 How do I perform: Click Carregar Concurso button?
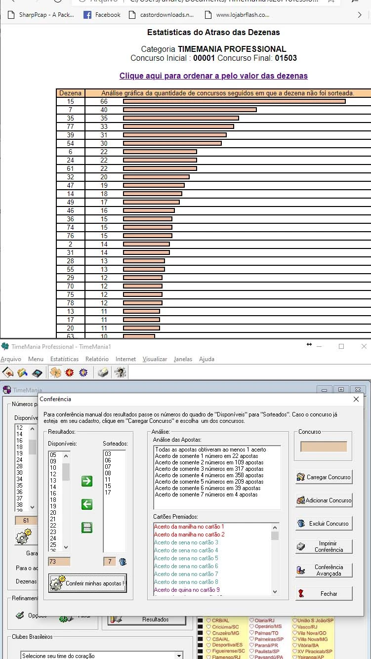tap(324, 477)
